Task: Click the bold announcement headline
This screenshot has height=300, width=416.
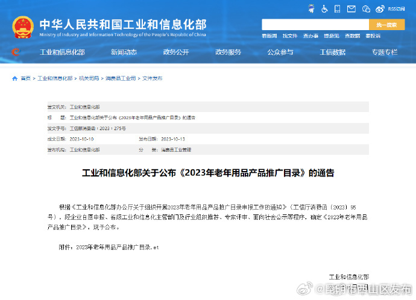Action: (x=208, y=173)
